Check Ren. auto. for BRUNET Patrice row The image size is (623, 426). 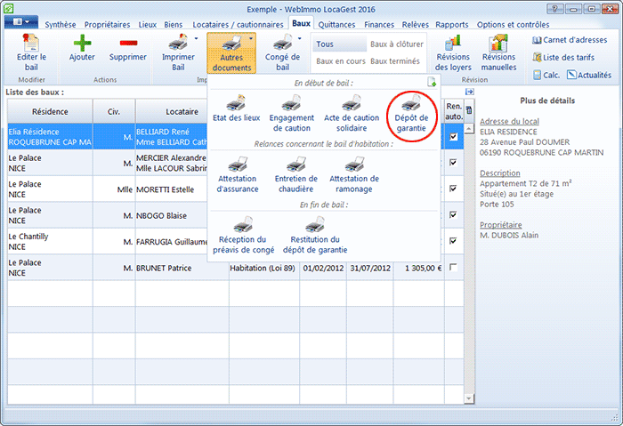tap(453, 267)
